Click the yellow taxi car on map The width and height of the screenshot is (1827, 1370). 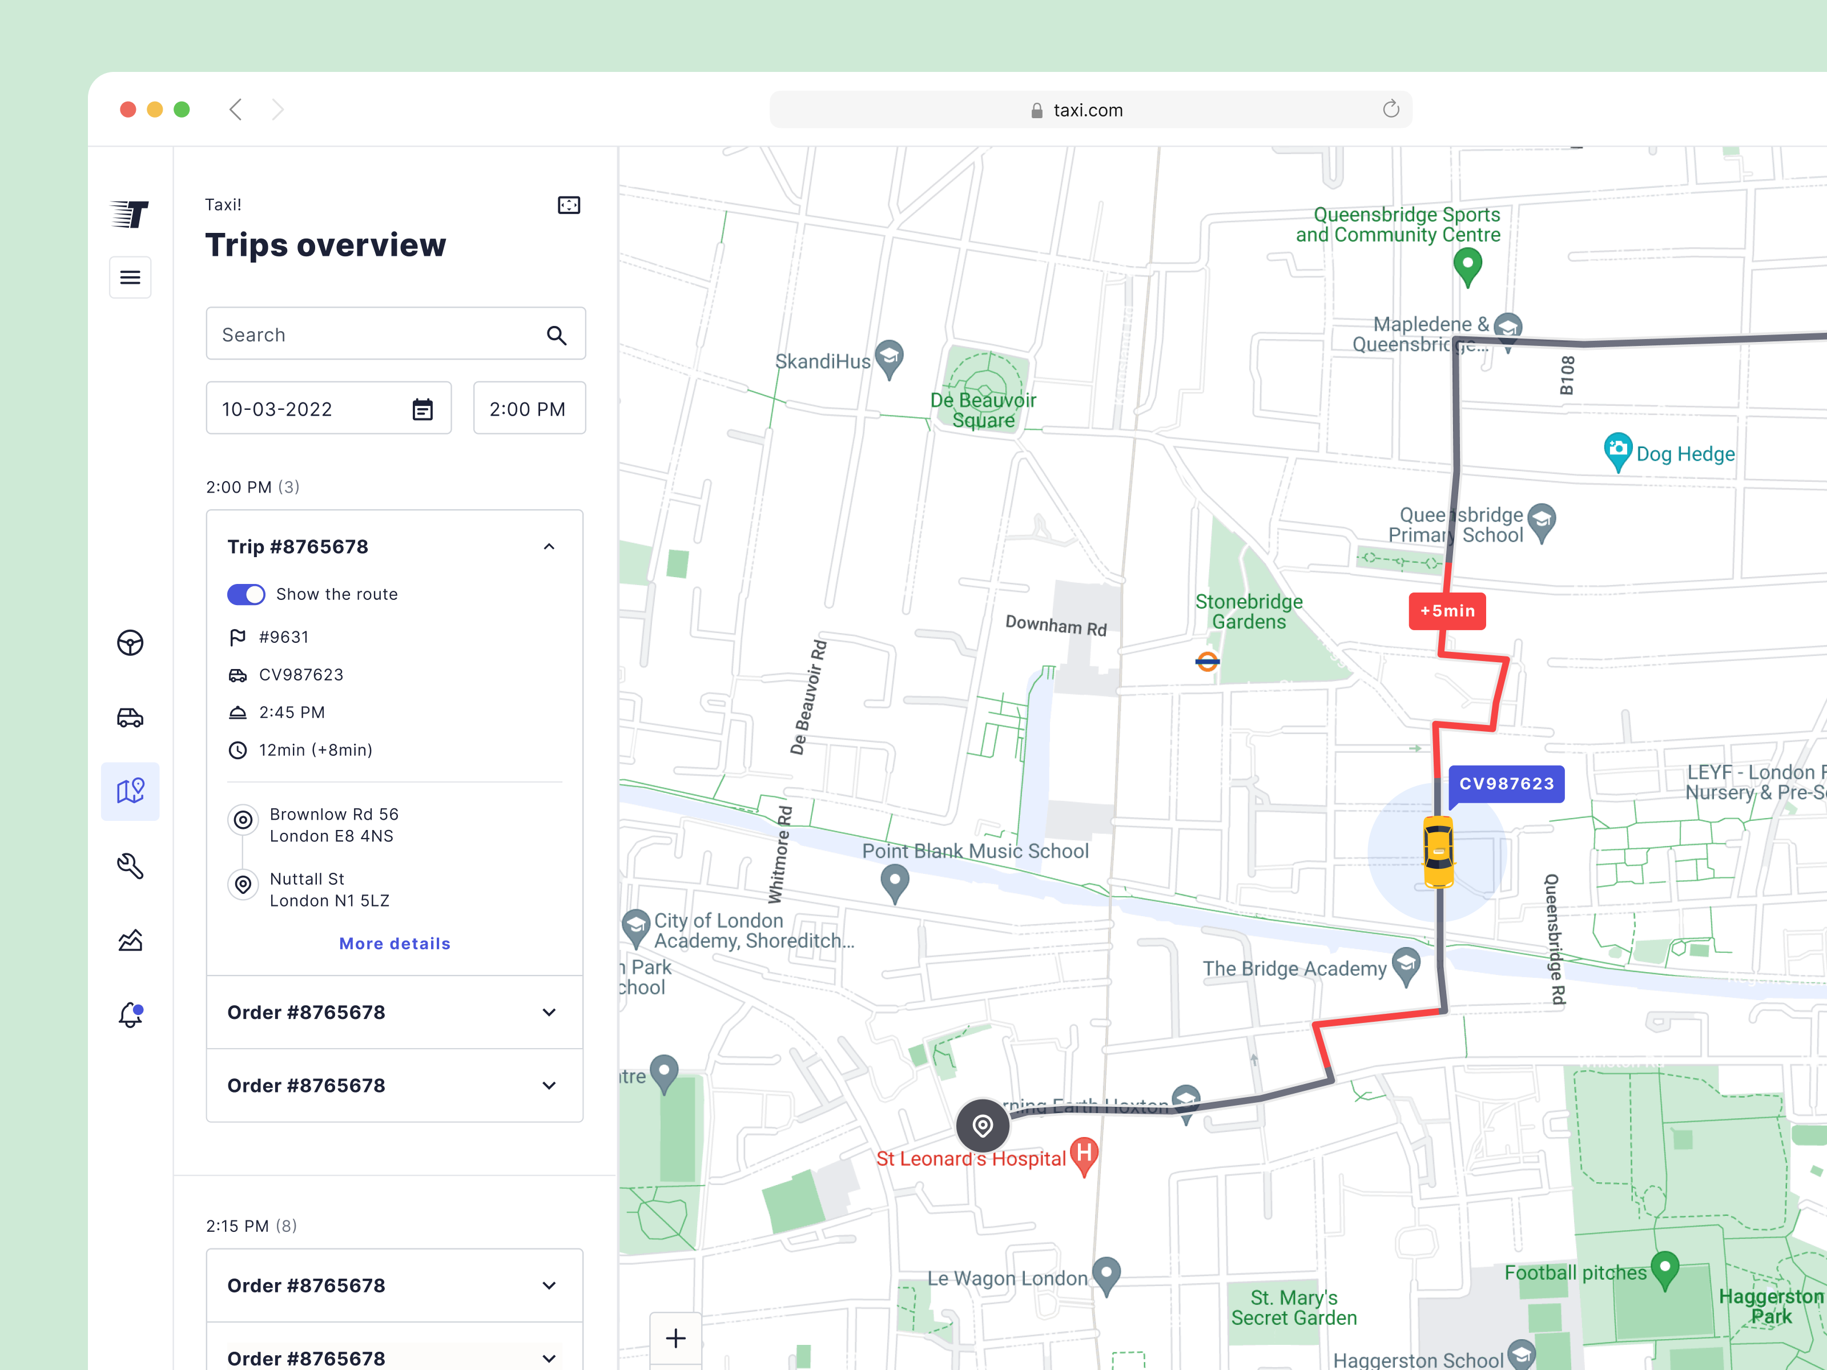1438,852
